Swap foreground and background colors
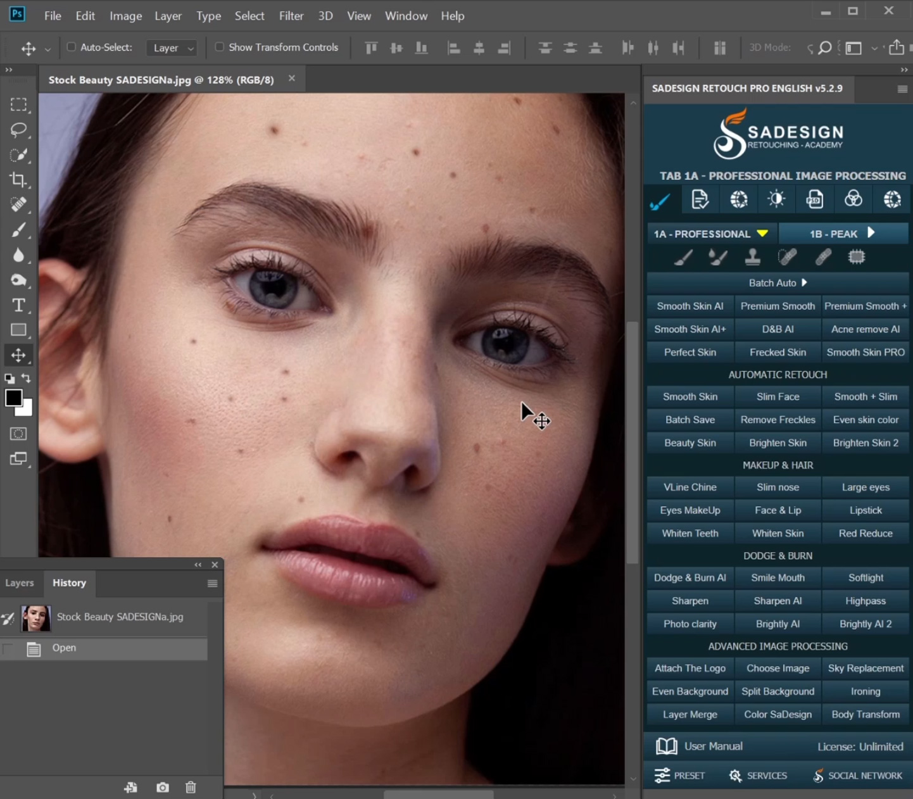 [x=27, y=378]
